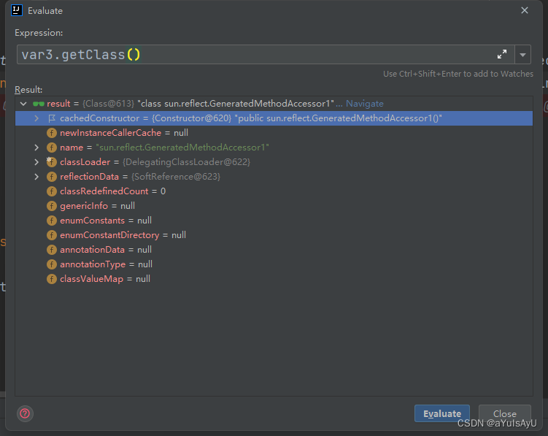
Task: Collapse the result root node
Action: [x=23, y=104]
